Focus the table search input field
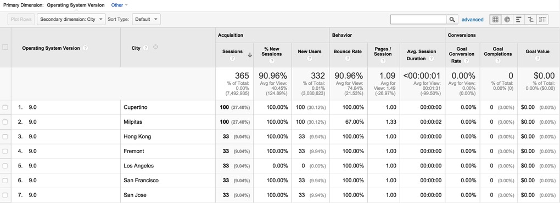The image size is (560, 203). 418,20
